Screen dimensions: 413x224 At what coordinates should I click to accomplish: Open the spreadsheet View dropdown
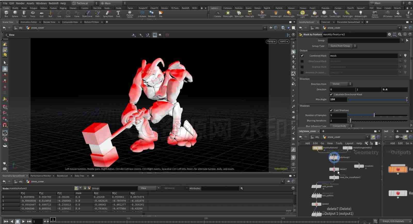click(149, 188)
